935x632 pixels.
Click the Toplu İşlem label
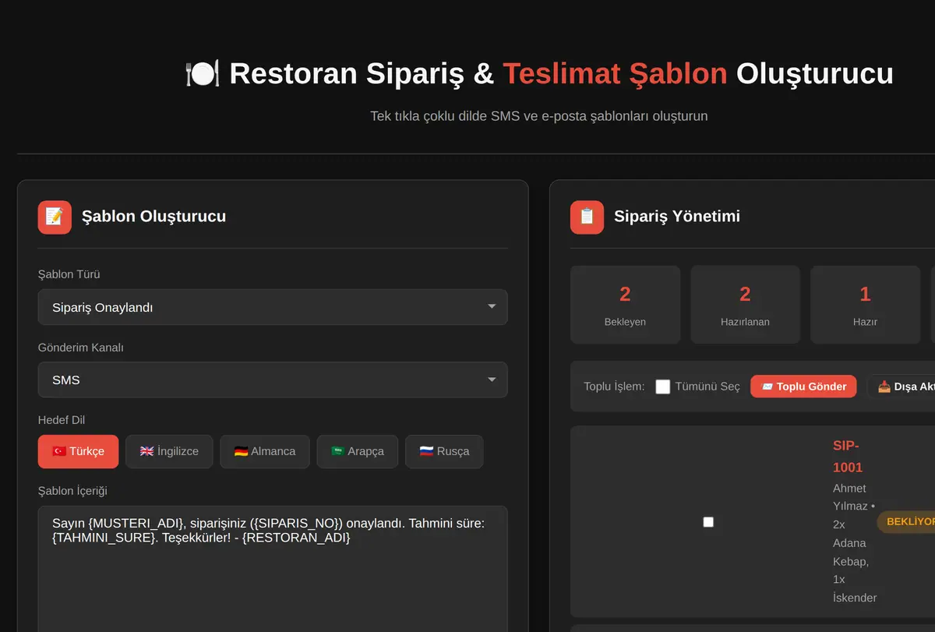[x=614, y=387]
